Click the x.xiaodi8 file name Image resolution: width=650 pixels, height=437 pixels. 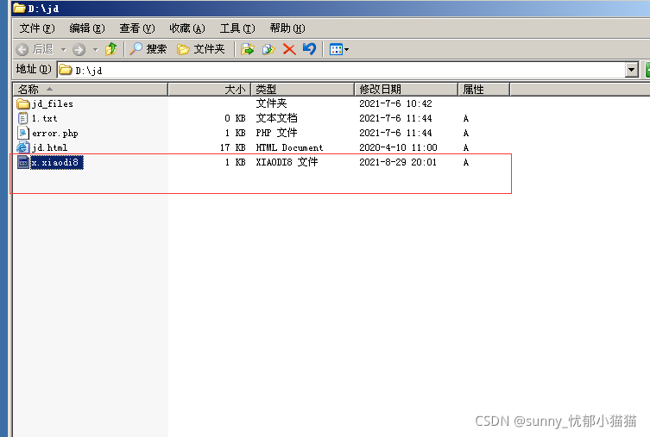pos(57,162)
